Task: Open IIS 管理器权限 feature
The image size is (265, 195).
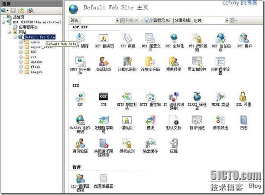Action: click(x=80, y=183)
